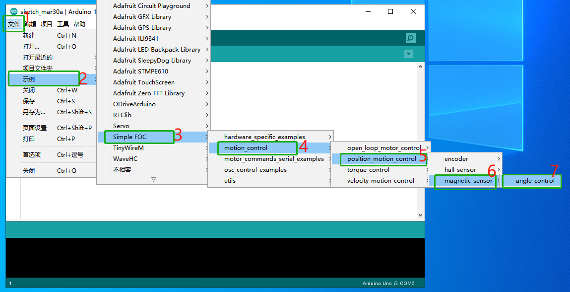The image size is (570, 292).
Task: Open the angle_control example sketch
Action: pos(532,181)
